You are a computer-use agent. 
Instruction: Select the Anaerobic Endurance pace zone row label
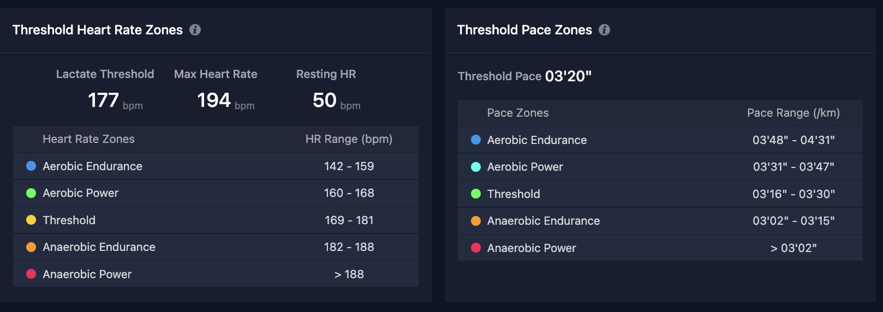544,221
